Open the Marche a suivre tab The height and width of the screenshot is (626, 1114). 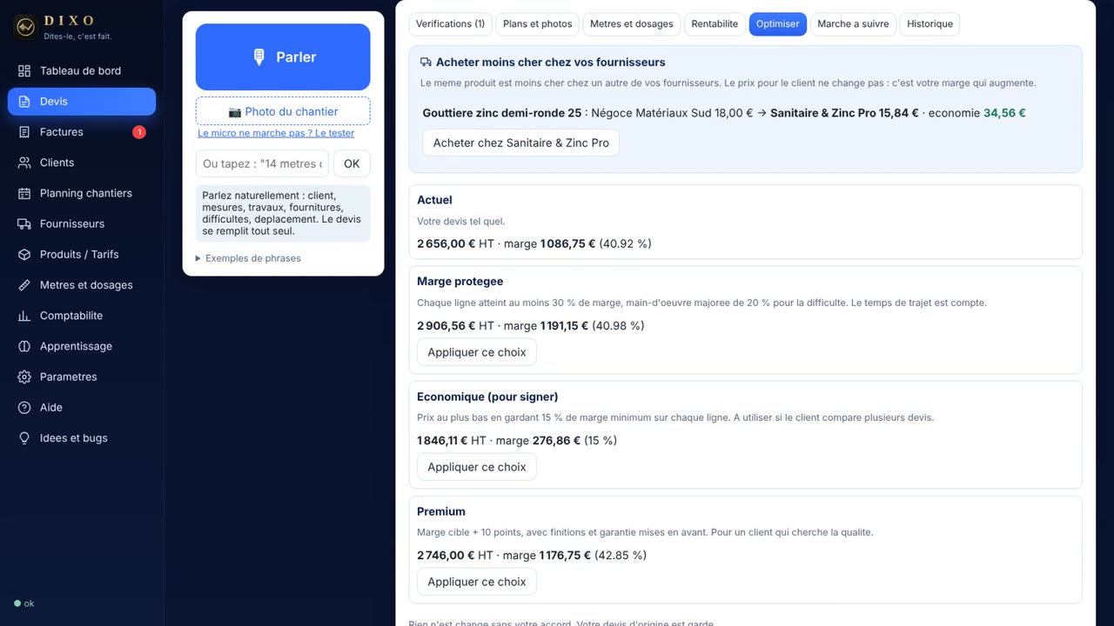853,24
